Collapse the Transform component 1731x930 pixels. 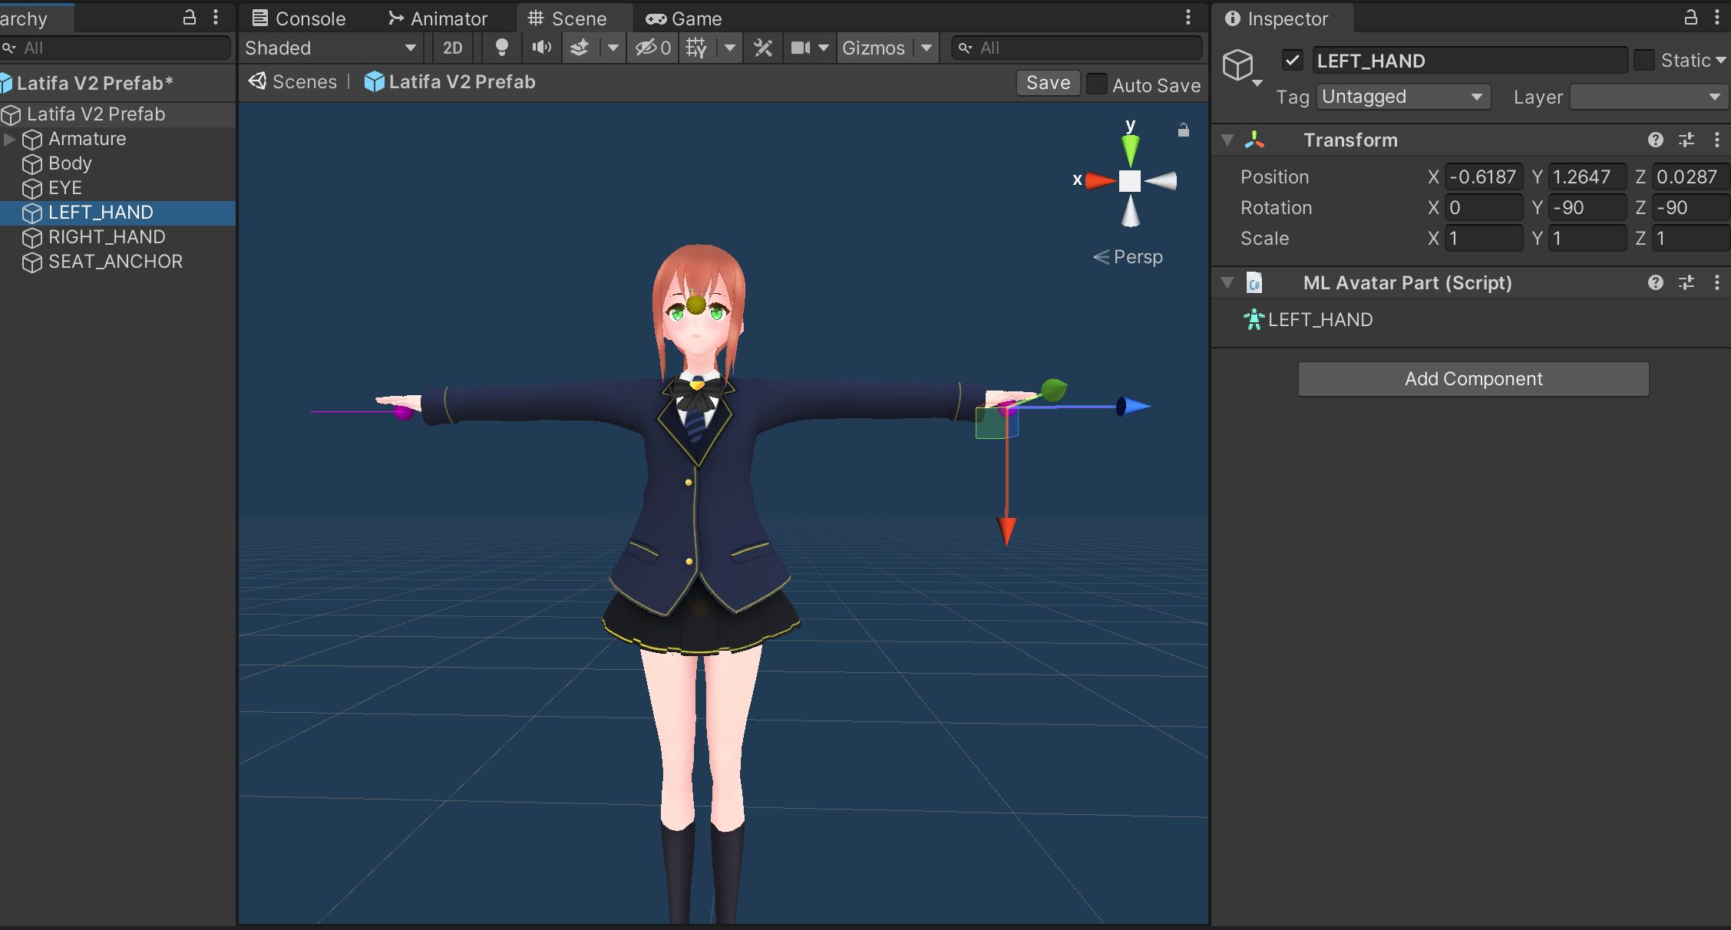pyautogui.click(x=1227, y=140)
